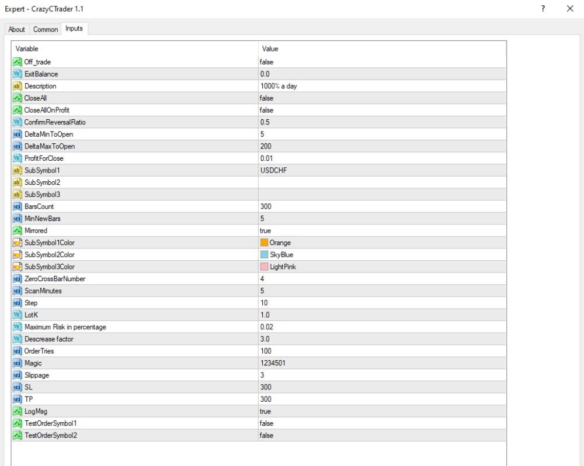Click the boolean icon next to LogMsg
This screenshot has width=584, height=466.
click(x=17, y=411)
